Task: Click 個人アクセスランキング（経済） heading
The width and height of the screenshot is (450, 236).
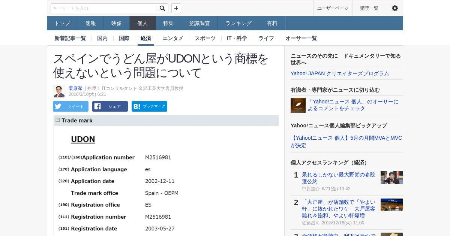Action: pyautogui.click(x=330, y=163)
